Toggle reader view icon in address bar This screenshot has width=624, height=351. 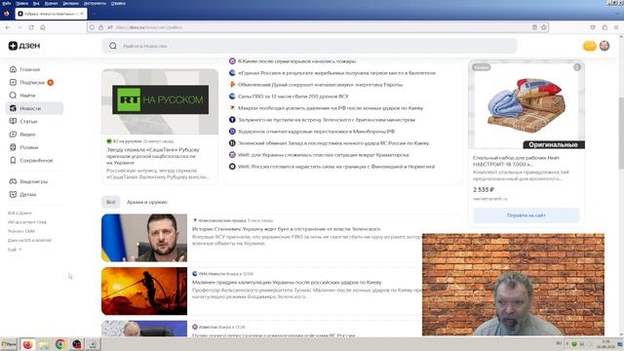click(x=534, y=27)
